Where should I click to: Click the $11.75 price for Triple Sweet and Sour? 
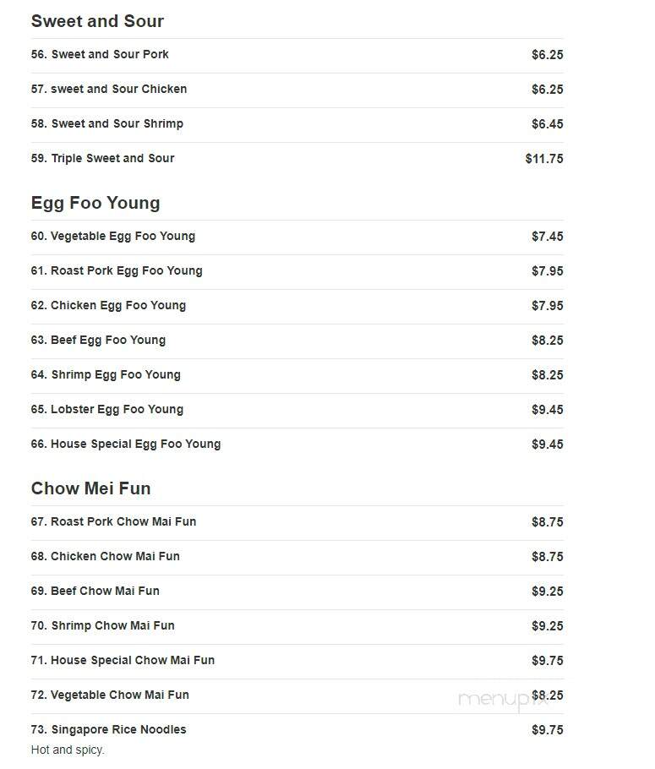544,159
